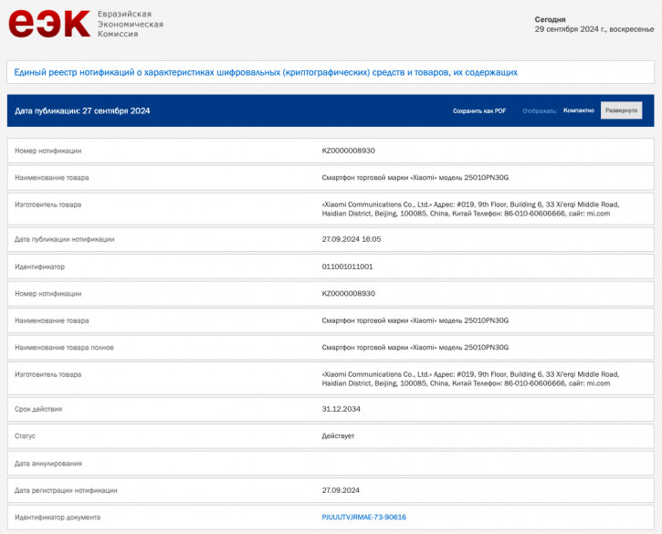The height and width of the screenshot is (534, 662).
Task: Select today's date 29 сентября 2024 text
Action: click(x=594, y=29)
